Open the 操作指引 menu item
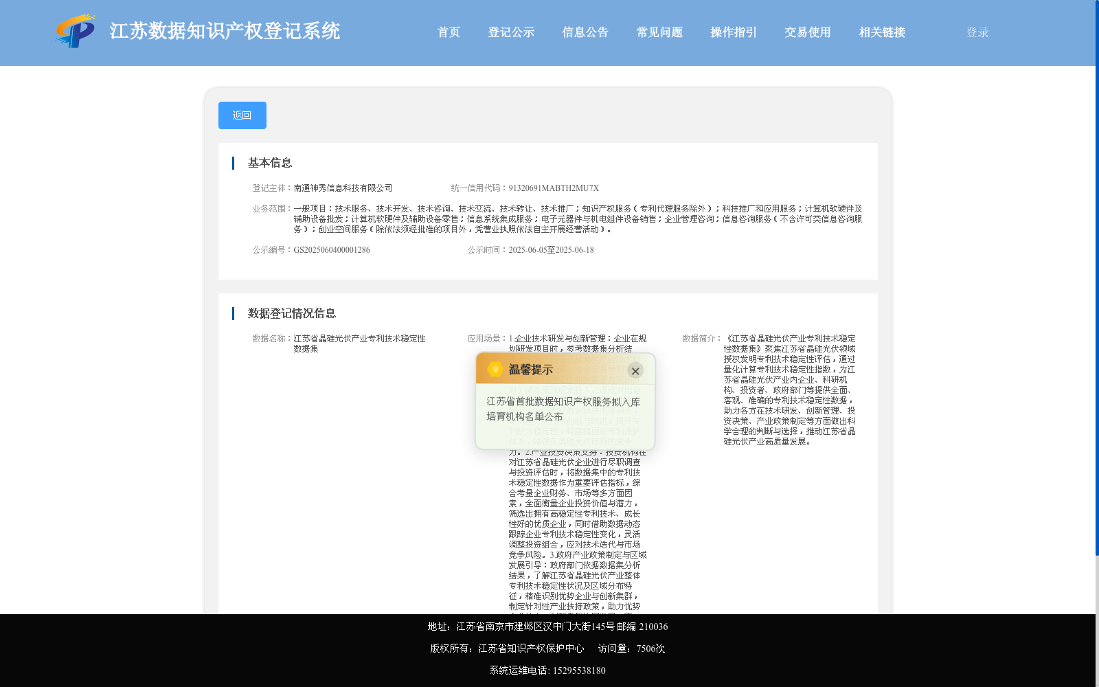Image resolution: width=1099 pixels, height=687 pixels. click(734, 32)
